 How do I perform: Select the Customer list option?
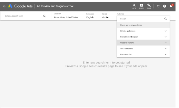[143, 54]
